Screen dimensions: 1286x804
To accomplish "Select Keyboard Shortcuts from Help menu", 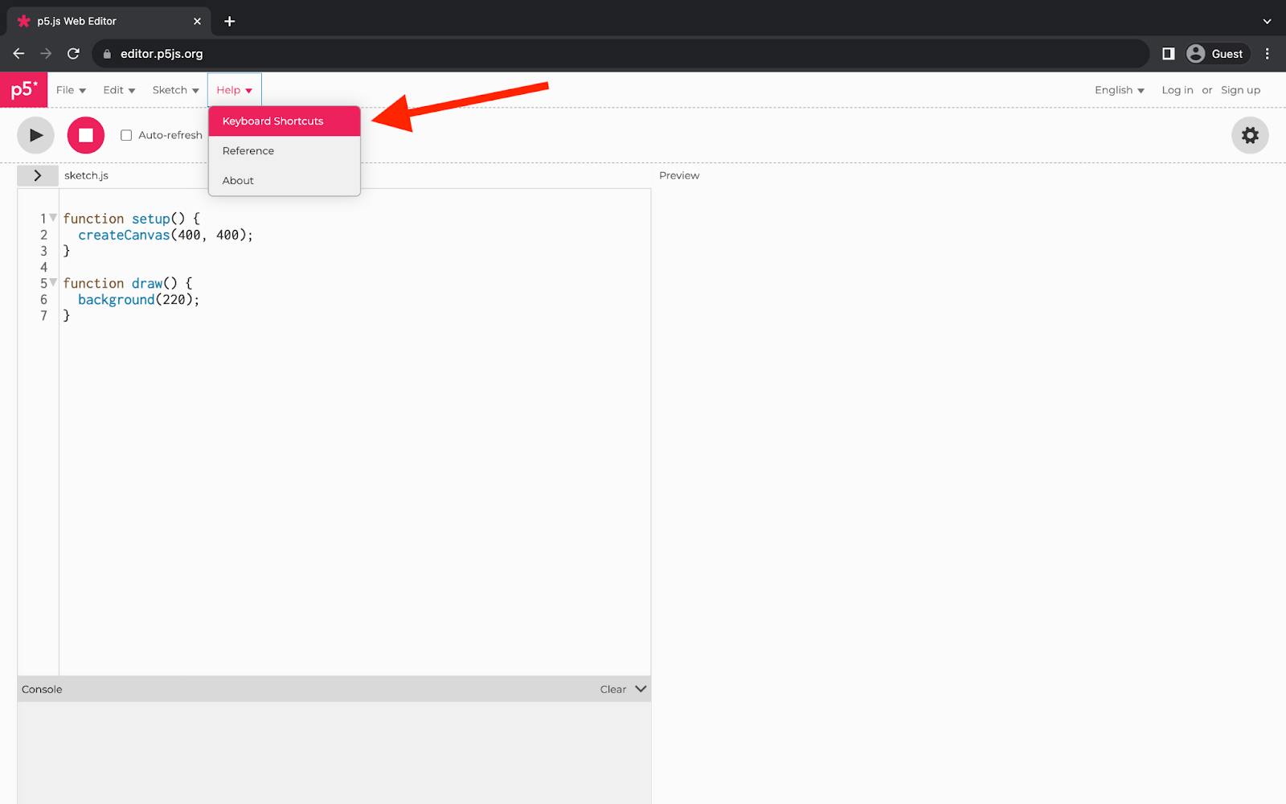I will tap(272, 121).
